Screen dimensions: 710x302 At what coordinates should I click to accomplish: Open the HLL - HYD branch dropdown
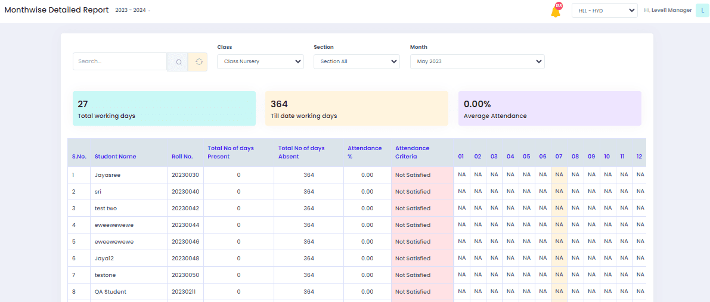pyautogui.click(x=604, y=10)
